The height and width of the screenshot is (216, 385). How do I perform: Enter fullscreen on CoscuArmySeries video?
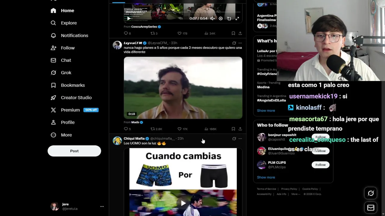(x=237, y=19)
